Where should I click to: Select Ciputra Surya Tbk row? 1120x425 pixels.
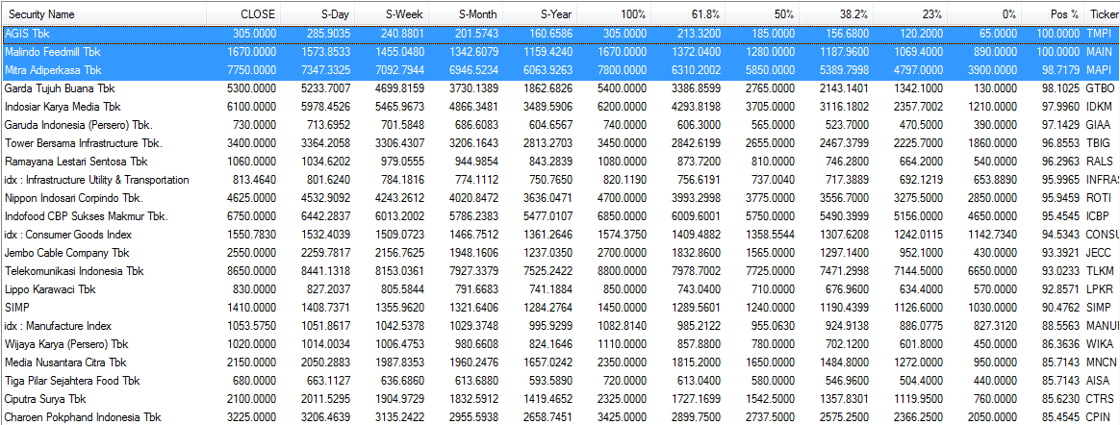[x=560, y=399]
